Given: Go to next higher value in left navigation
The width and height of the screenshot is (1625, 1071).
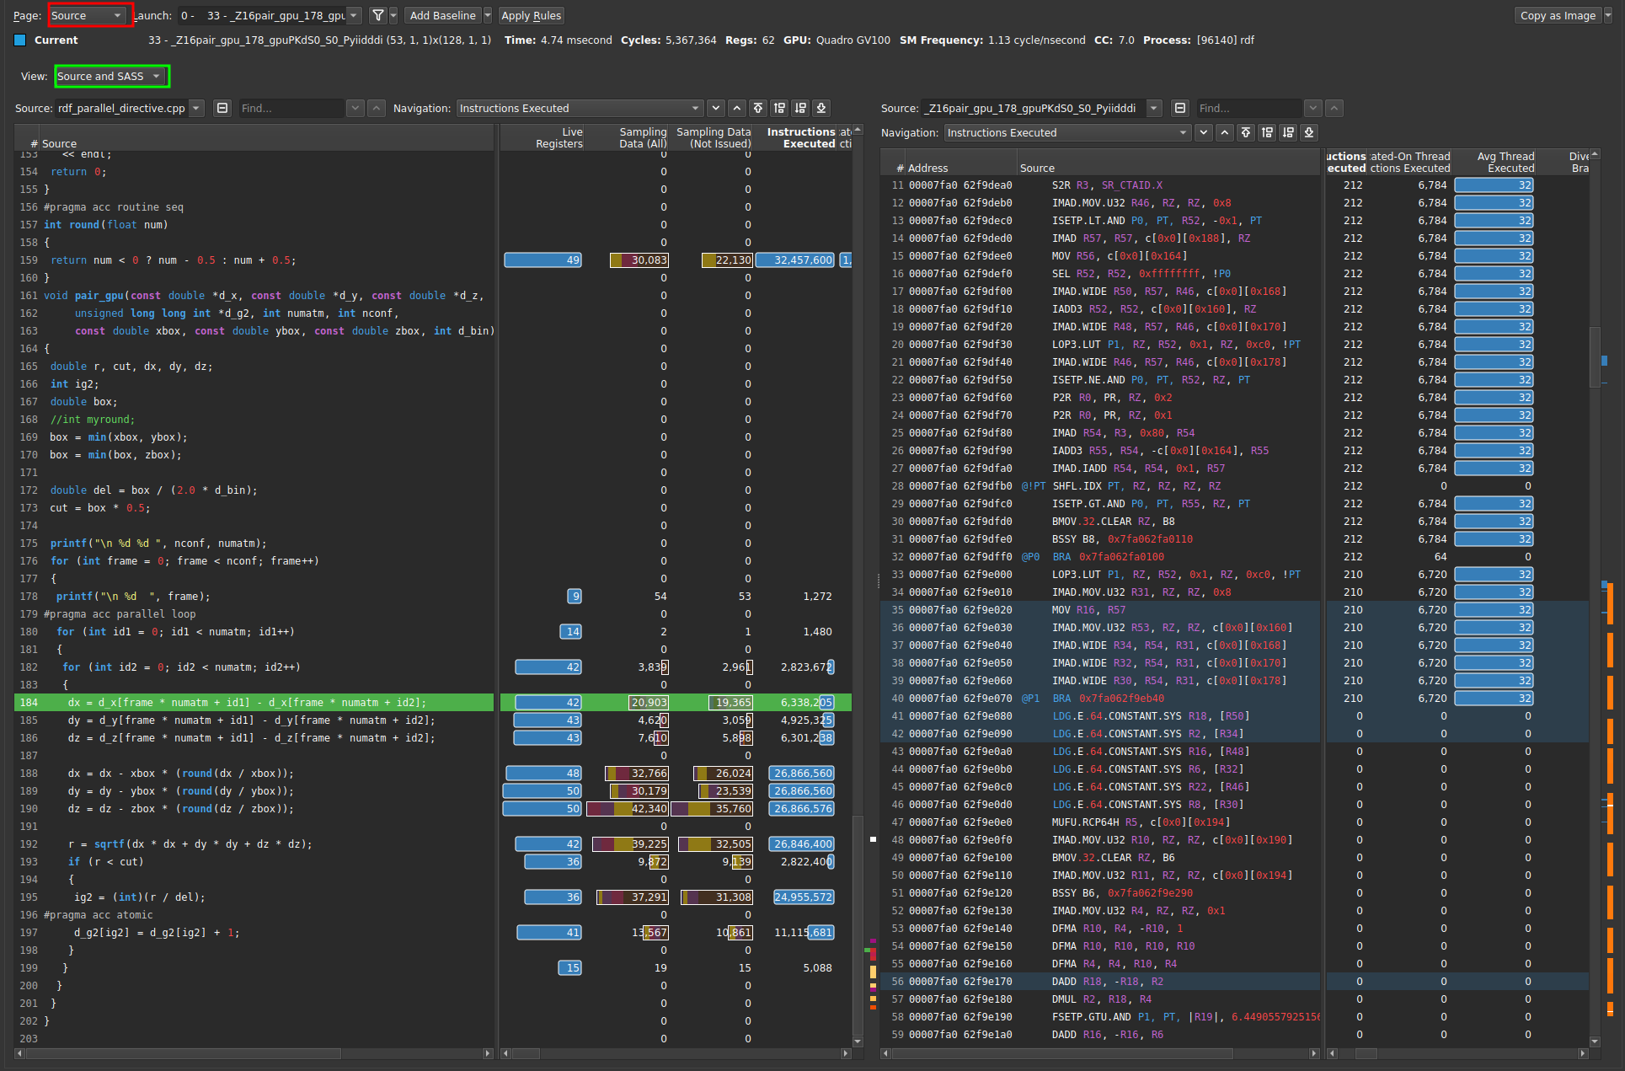Looking at the screenshot, I should 779,108.
